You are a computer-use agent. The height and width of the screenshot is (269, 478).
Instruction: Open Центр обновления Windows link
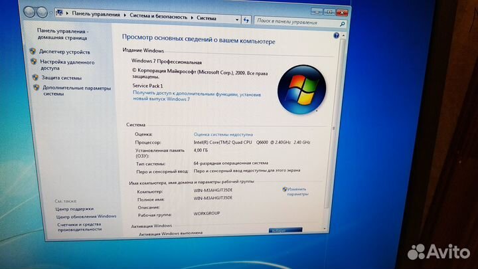(x=86, y=216)
